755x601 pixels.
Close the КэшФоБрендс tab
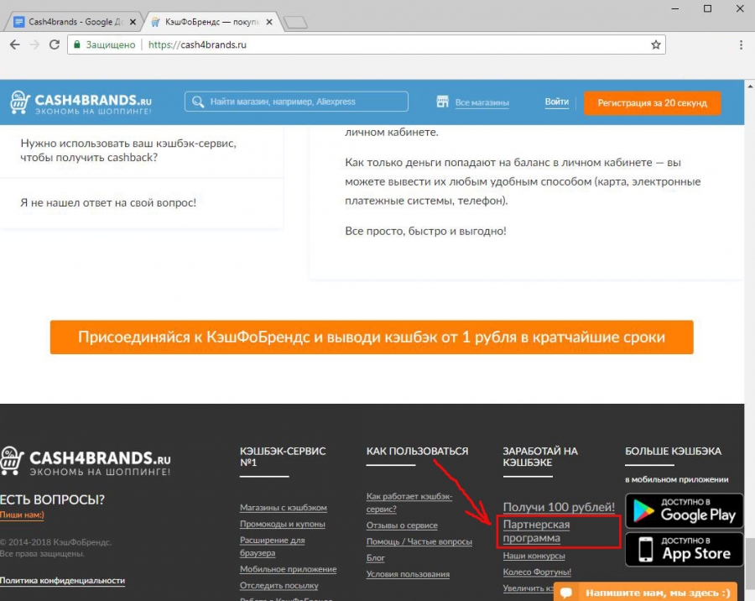click(269, 22)
